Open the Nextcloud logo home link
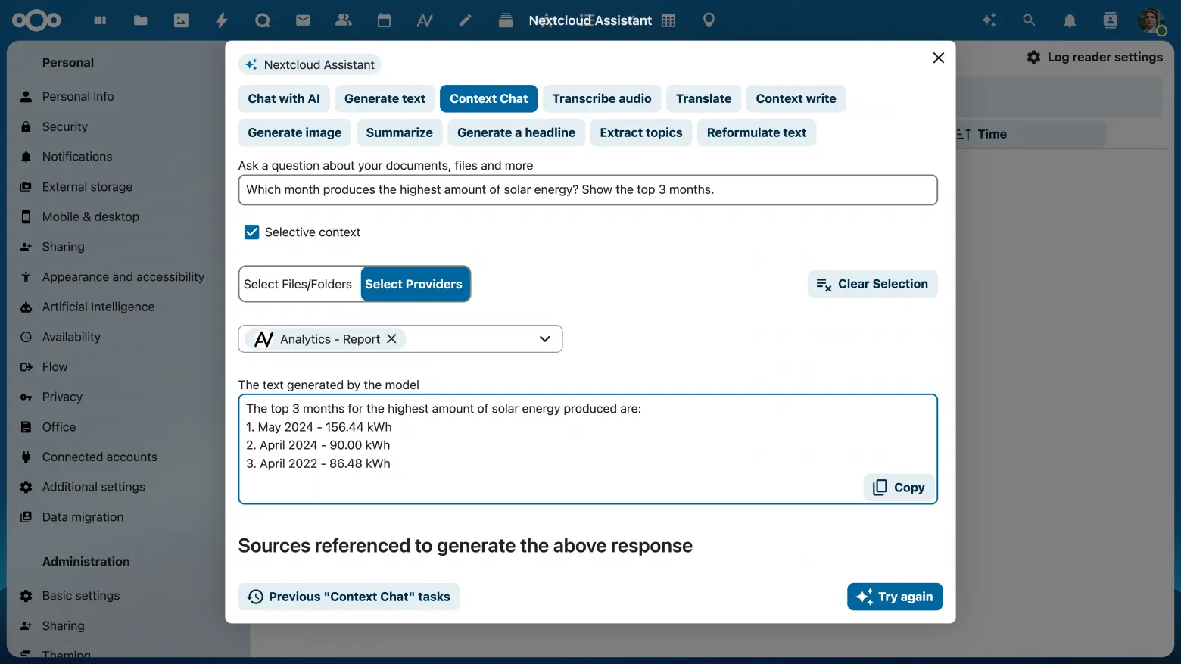 pos(36,20)
